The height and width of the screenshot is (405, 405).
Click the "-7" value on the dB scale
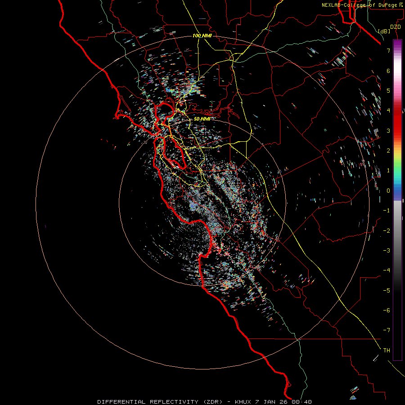click(x=387, y=330)
